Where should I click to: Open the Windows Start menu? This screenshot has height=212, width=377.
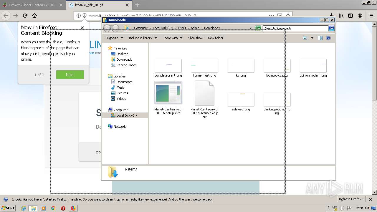coord(8,208)
